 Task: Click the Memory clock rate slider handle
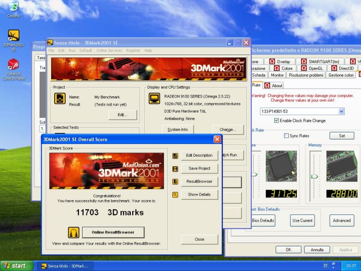[x=315, y=177]
